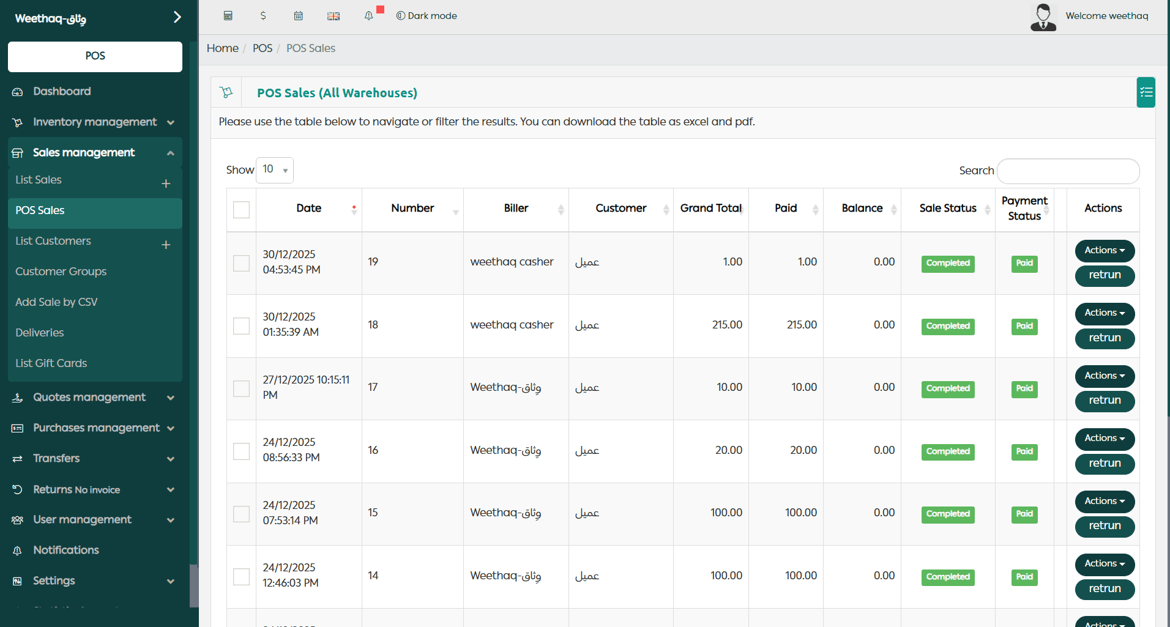
Task: Select checkbox for sale number 19
Action: (242, 263)
